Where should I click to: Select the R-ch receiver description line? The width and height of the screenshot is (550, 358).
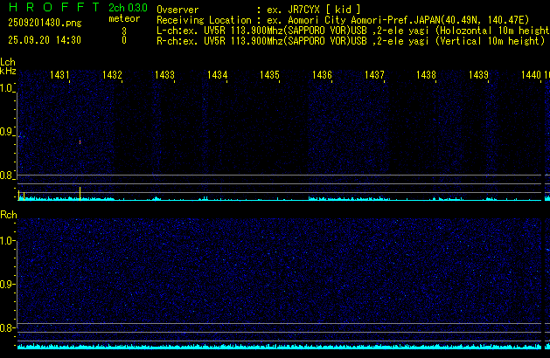pos(350,40)
